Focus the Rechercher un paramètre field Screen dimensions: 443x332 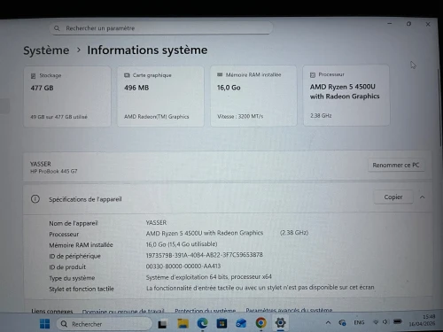(x=161, y=28)
